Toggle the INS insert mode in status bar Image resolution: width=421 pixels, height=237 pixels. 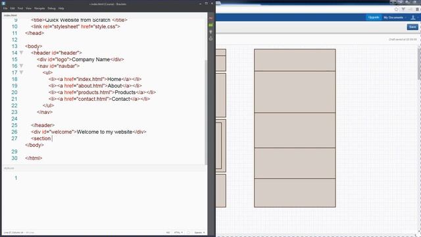[168, 232]
